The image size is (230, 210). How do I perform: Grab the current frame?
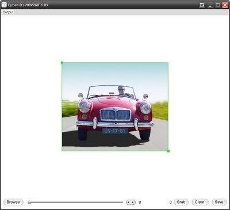pos(181,202)
